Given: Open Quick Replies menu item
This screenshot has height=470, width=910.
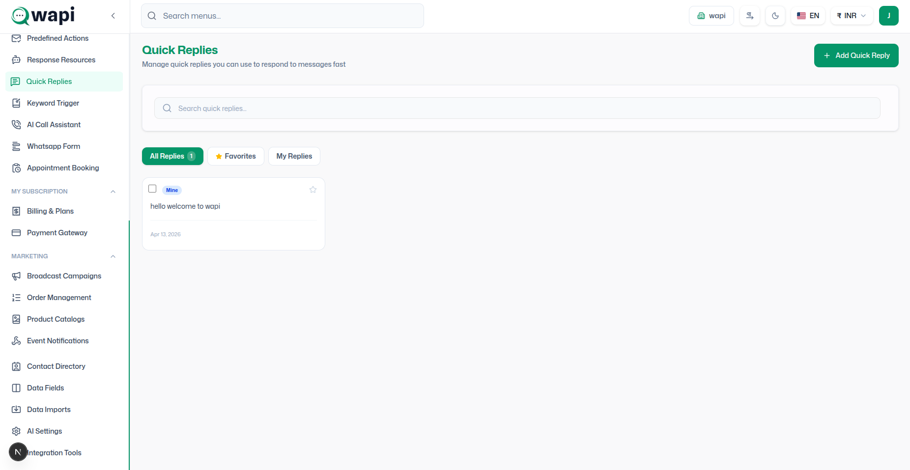Looking at the screenshot, I should [x=64, y=82].
